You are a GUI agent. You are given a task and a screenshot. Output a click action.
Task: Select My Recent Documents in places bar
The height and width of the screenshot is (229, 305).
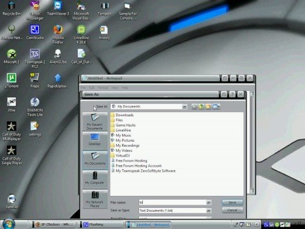click(95, 122)
